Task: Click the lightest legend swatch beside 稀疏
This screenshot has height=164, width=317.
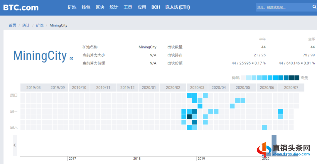Action: tap(243, 78)
